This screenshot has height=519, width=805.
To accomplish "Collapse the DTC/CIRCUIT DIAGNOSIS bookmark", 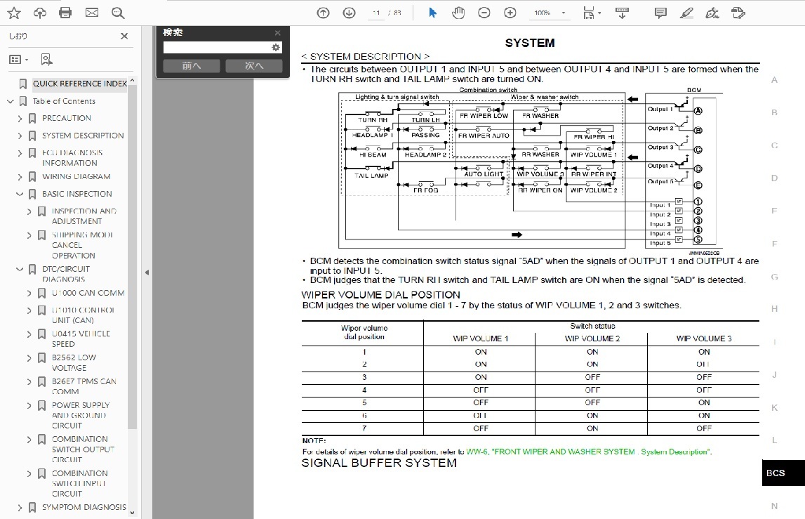I will click(x=20, y=269).
